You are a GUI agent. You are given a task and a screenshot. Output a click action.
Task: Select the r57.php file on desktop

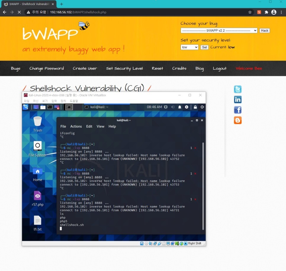point(38,199)
